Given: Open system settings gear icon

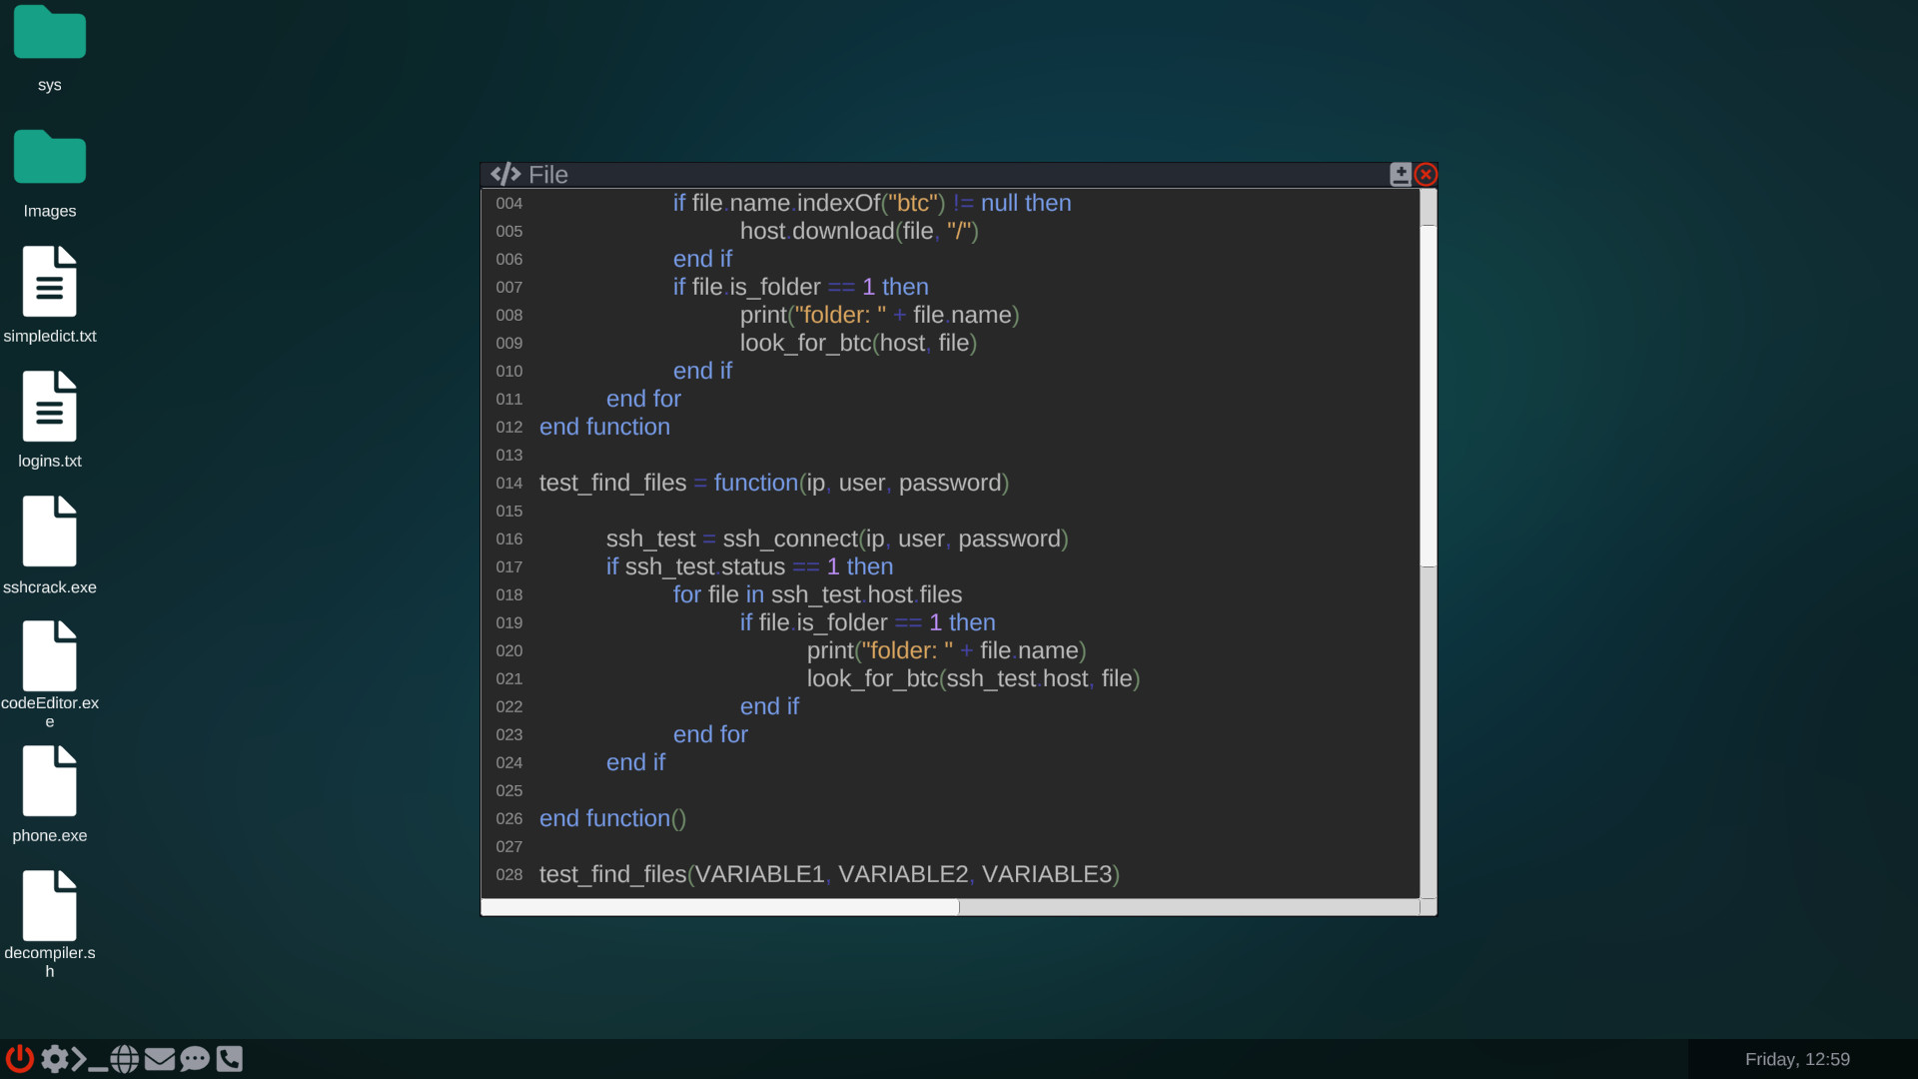Looking at the screenshot, I should coord(57,1059).
